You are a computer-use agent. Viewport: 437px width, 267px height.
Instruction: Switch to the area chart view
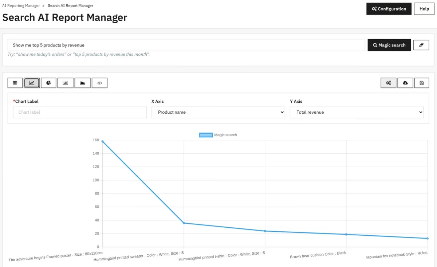click(x=83, y=83)
